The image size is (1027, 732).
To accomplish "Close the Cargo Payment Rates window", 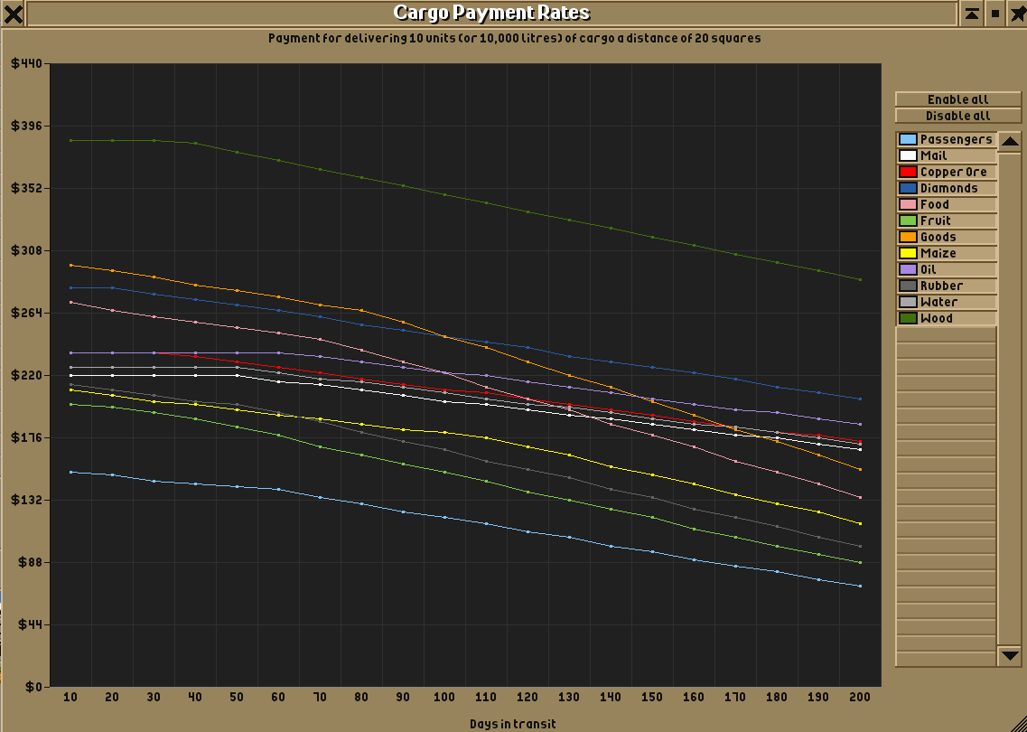I will coord(14,14).
